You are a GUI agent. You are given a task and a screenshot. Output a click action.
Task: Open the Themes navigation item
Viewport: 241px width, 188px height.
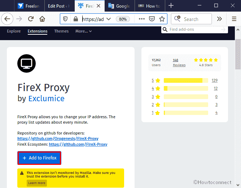click(x=61, y=31)
